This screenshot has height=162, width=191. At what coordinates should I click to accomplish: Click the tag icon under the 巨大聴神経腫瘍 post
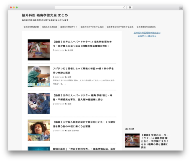point(66,104)
